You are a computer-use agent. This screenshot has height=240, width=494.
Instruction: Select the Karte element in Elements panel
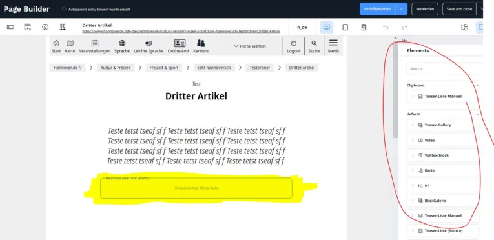point(443,170)
